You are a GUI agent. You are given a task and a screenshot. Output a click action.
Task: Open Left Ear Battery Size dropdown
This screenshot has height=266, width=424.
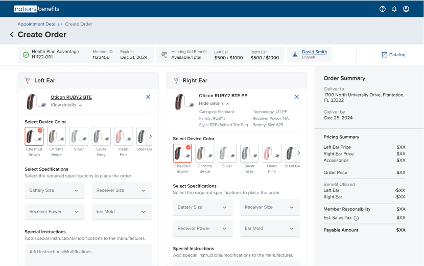(x=54, y=190)
